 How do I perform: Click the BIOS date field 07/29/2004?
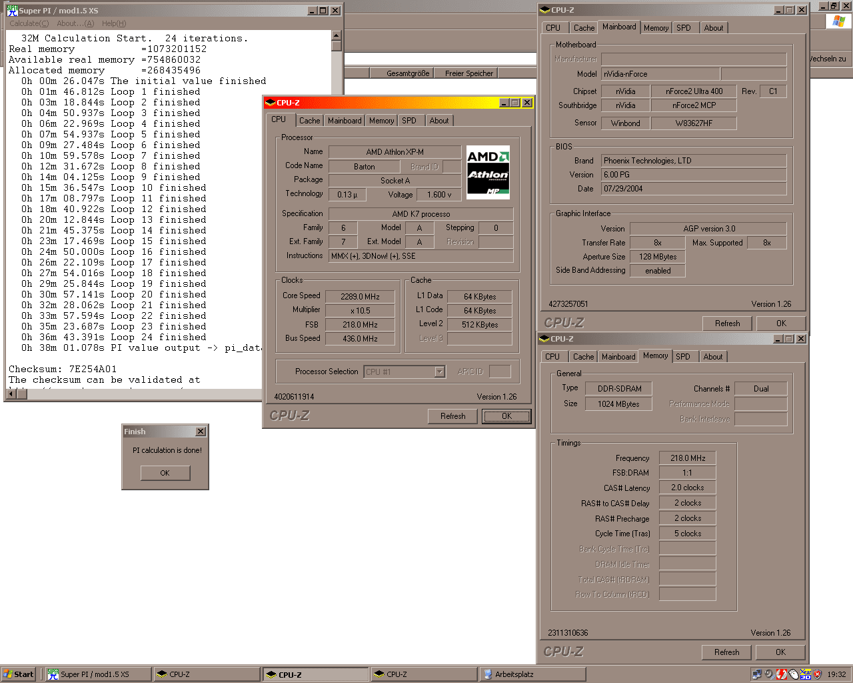[x=694, y=189]
